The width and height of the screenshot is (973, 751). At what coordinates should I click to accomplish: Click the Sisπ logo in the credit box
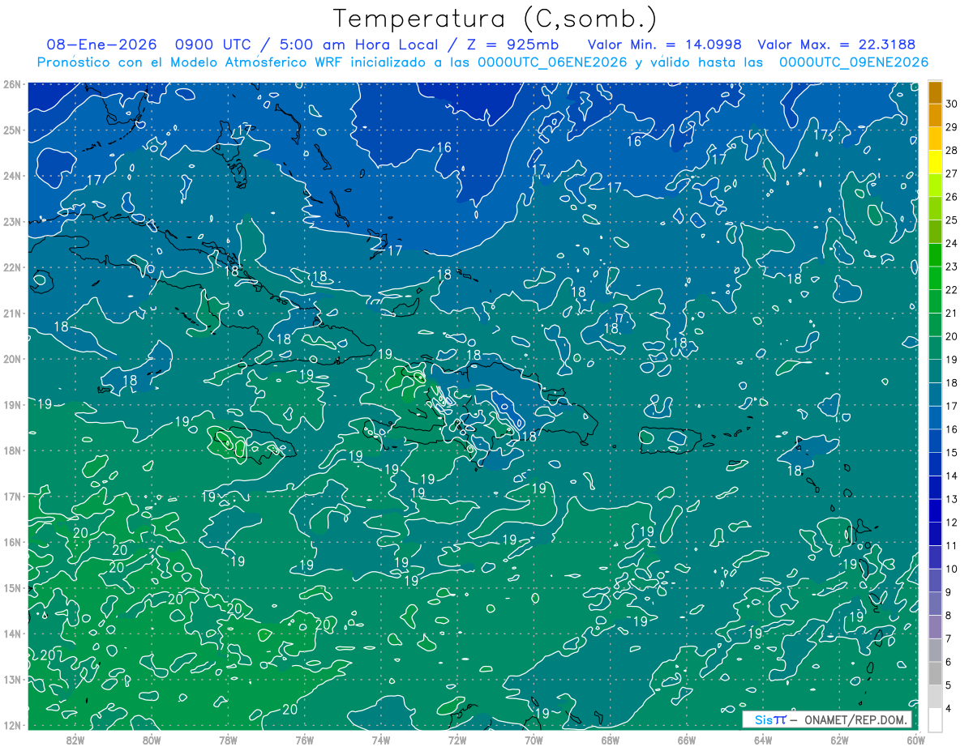coord(770,719)
